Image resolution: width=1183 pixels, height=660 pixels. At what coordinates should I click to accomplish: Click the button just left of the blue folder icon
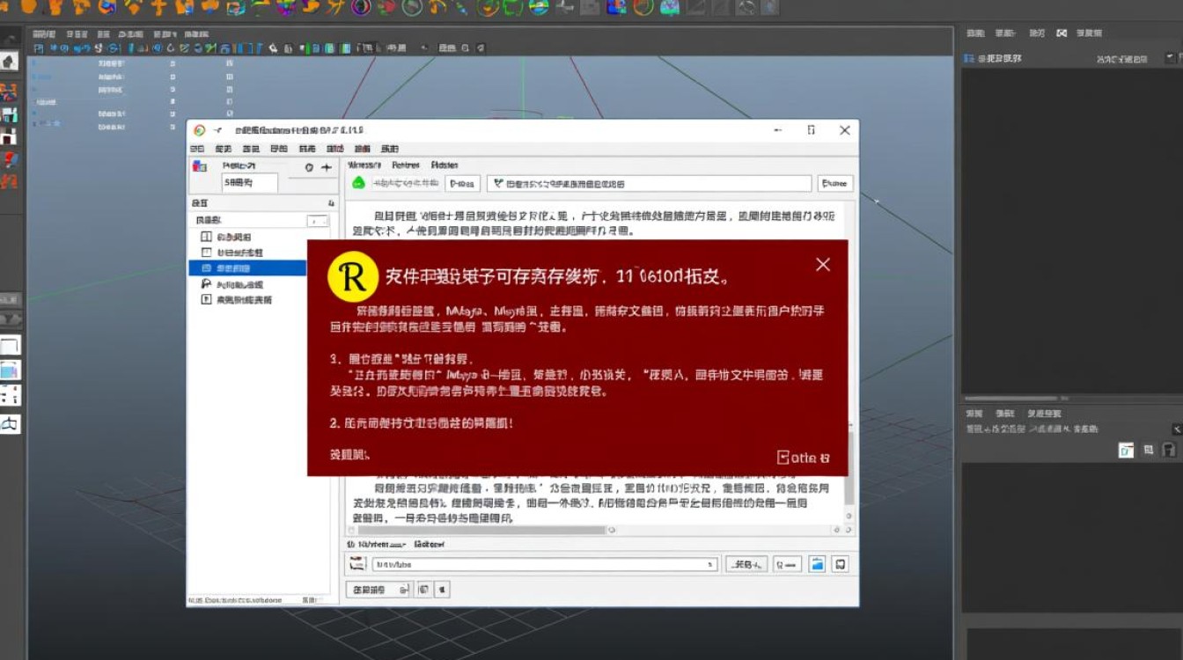click(787, 564)
